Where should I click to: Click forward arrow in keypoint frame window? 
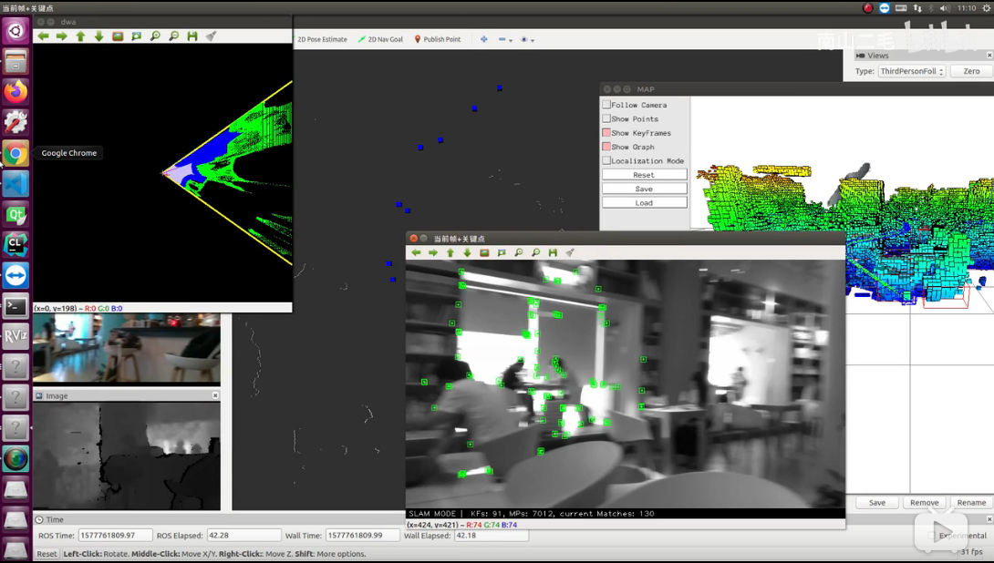[x=433, y=252]
